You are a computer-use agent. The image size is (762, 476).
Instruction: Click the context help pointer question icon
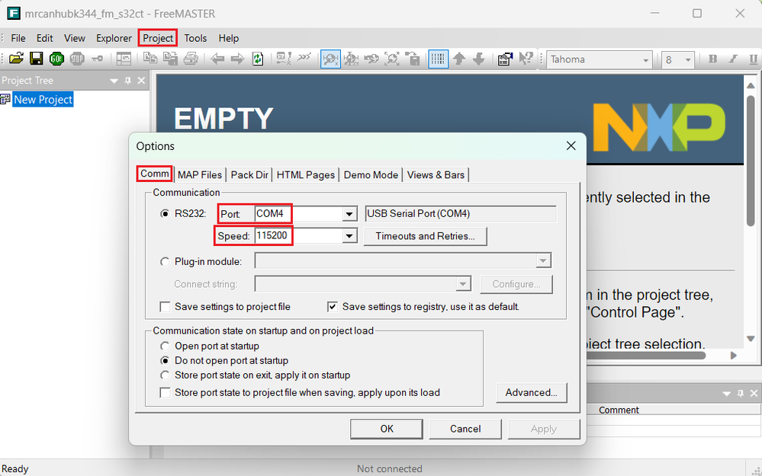point(526,59)
